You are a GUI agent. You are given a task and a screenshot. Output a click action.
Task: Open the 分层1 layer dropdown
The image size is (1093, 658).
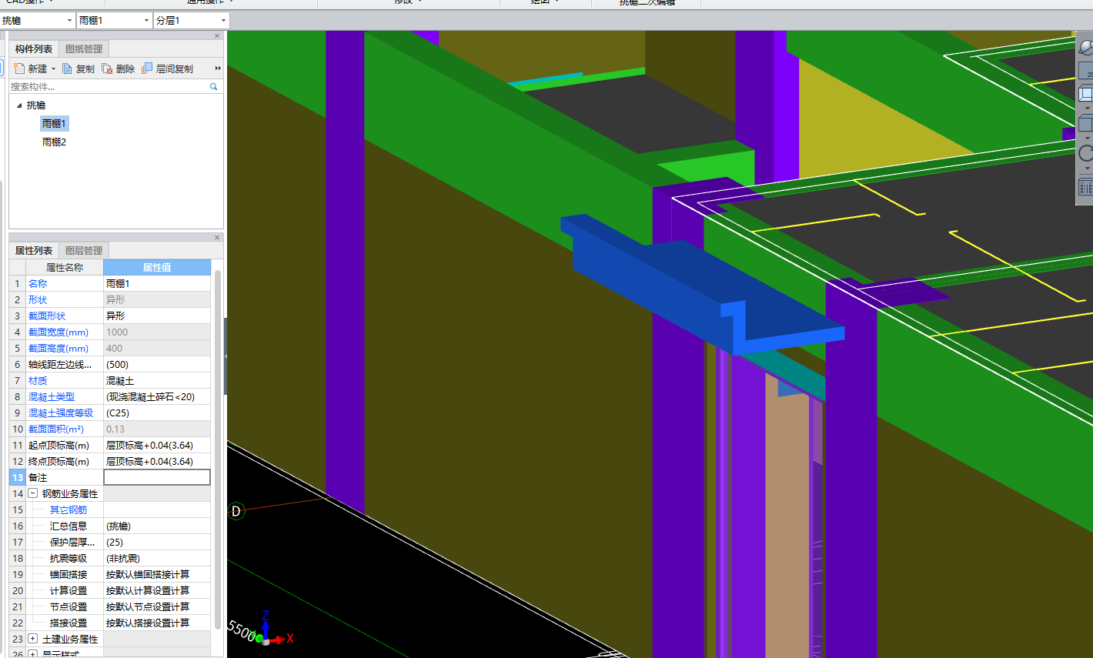point(223,21)
